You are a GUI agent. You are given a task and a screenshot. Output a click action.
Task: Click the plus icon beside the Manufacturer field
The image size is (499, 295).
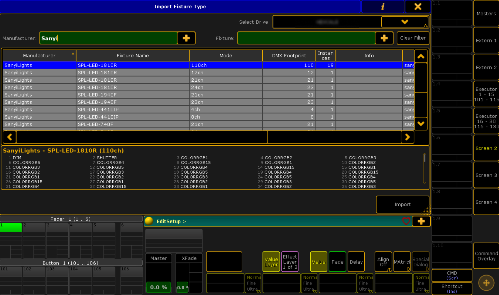pyautogui.click(x=186, y=38)
